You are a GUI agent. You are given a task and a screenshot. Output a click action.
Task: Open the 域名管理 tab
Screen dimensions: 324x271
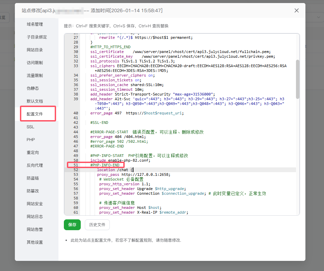[35, 24]
